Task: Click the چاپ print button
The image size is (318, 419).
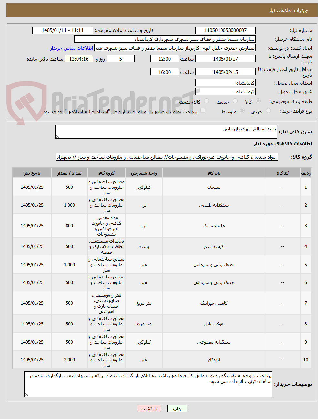Action: [x=177, y=408]
